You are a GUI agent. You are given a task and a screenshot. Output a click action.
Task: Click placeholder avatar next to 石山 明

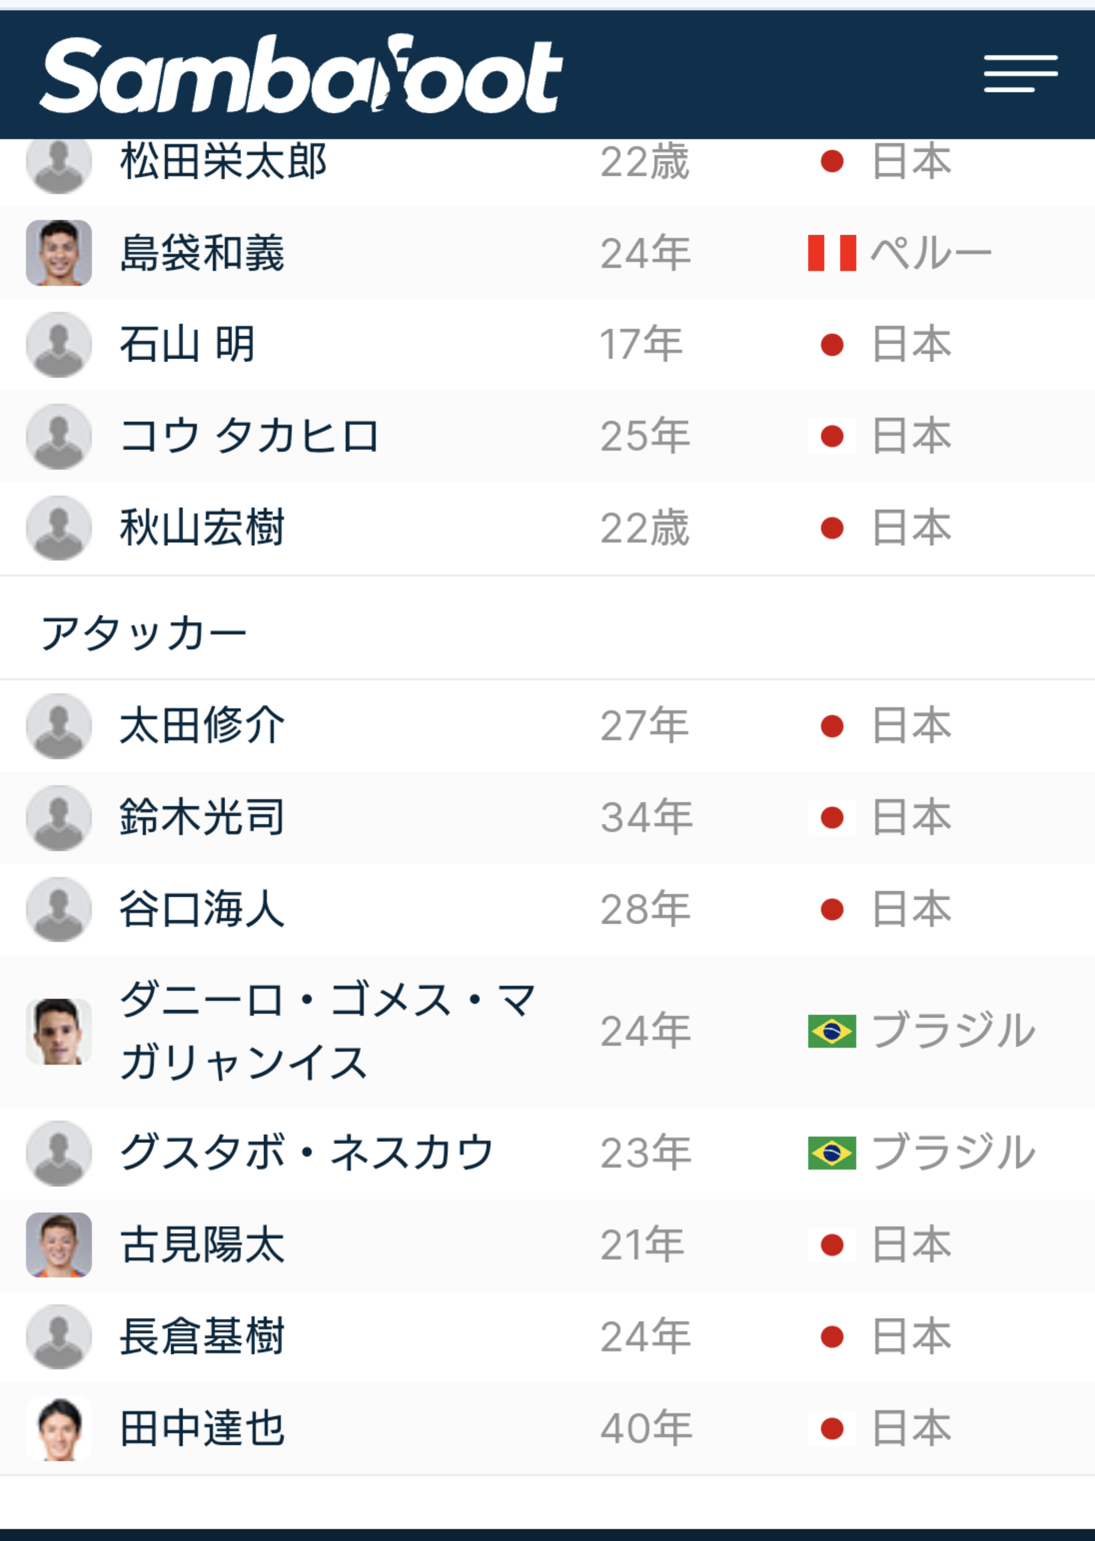(59, 344)
